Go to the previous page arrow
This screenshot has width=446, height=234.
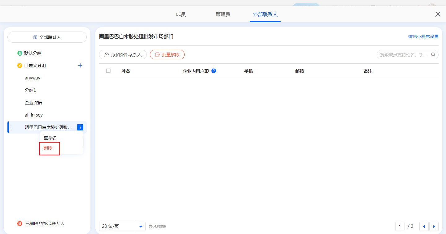424,226
